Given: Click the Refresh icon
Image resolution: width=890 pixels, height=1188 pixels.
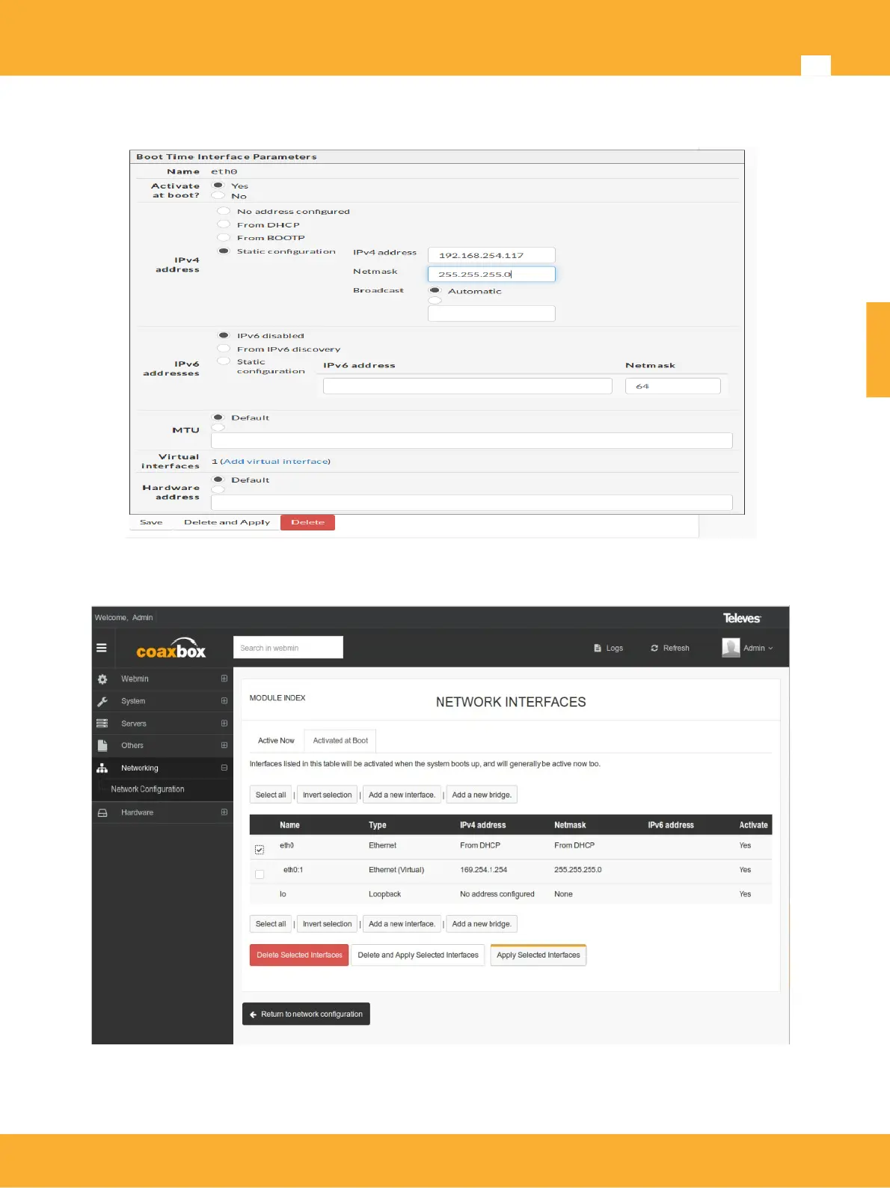Looking at the screenshot, I should (654, 649).
